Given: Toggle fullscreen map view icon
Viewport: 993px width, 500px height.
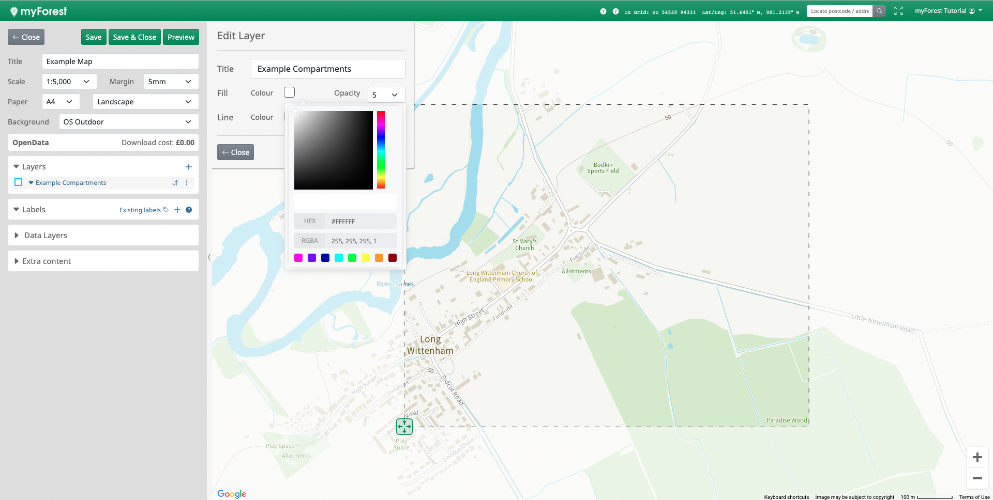Looking at the screenshot, I should tap(898, 11).
